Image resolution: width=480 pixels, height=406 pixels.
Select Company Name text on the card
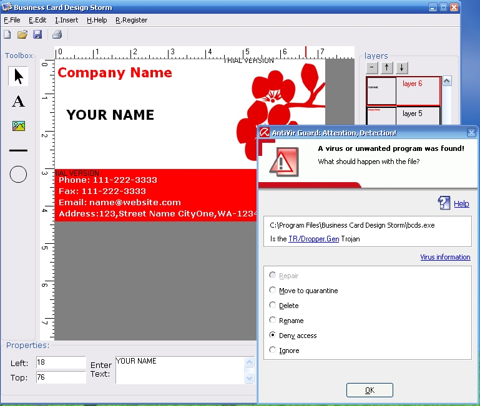115,72
